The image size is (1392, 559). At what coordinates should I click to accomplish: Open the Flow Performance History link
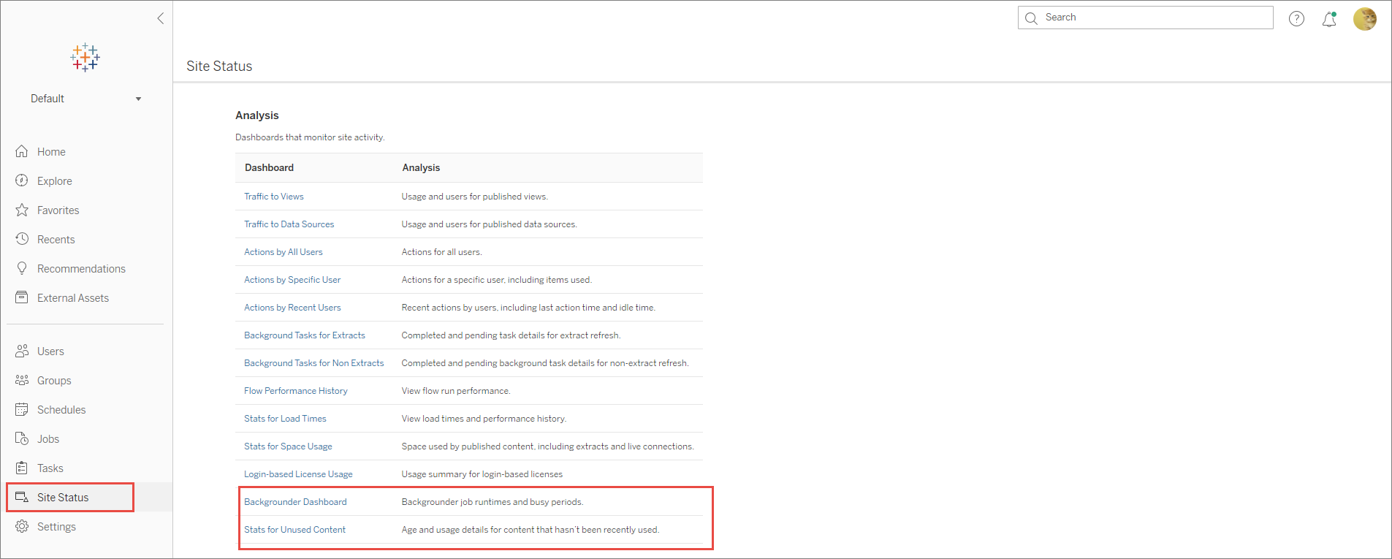[295, 391]
